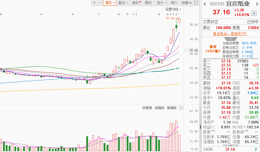Click the 跌停 price 30.40
The height and width of the screenshot is (152, 260).
[254, 112]
